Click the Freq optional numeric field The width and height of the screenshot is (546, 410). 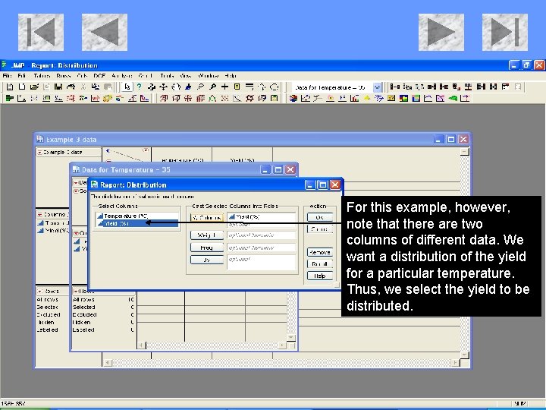[261, 248]
